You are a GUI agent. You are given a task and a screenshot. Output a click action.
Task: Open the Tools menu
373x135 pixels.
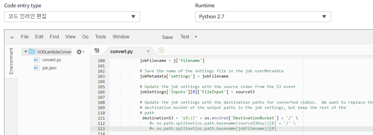click(x=101, y=37)
